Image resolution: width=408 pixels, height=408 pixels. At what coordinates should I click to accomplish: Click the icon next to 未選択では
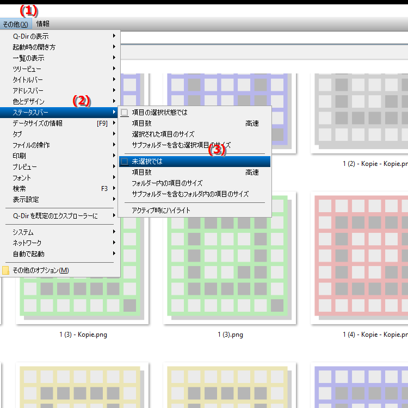coord(125,162)
